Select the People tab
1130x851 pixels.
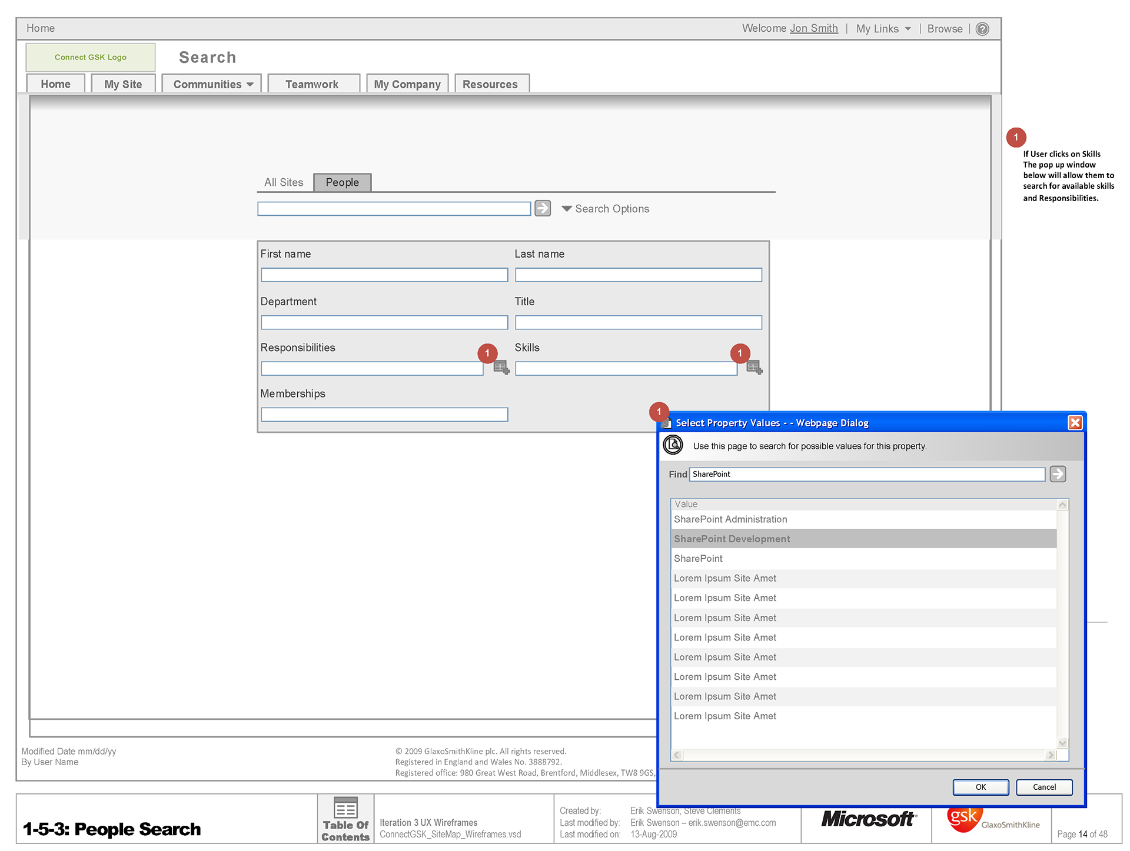(x=342, y=182)
